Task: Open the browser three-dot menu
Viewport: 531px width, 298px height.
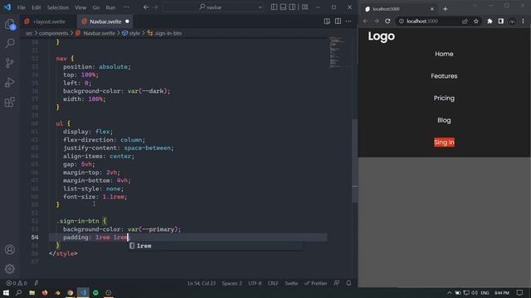Action: point(523,21)
